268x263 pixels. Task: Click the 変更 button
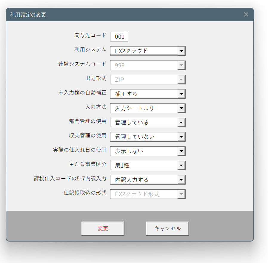pyautogui.click(x=103, y=228)
